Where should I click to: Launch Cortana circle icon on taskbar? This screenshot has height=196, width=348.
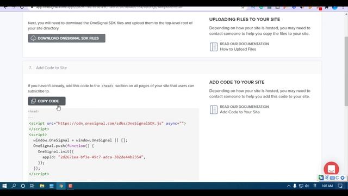click(23, 186)
